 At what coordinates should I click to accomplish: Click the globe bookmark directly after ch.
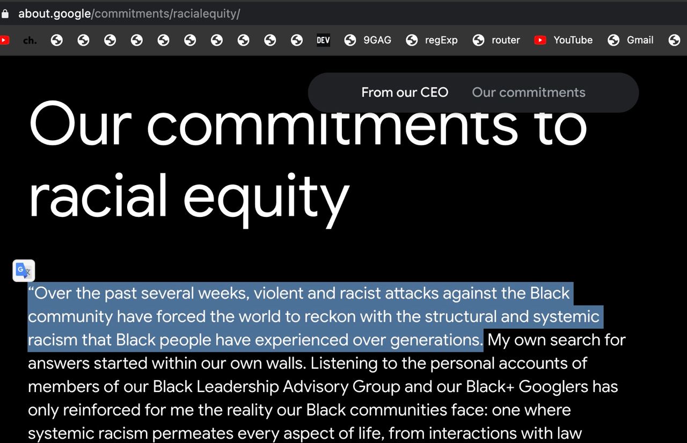click(x=57, y=40)
